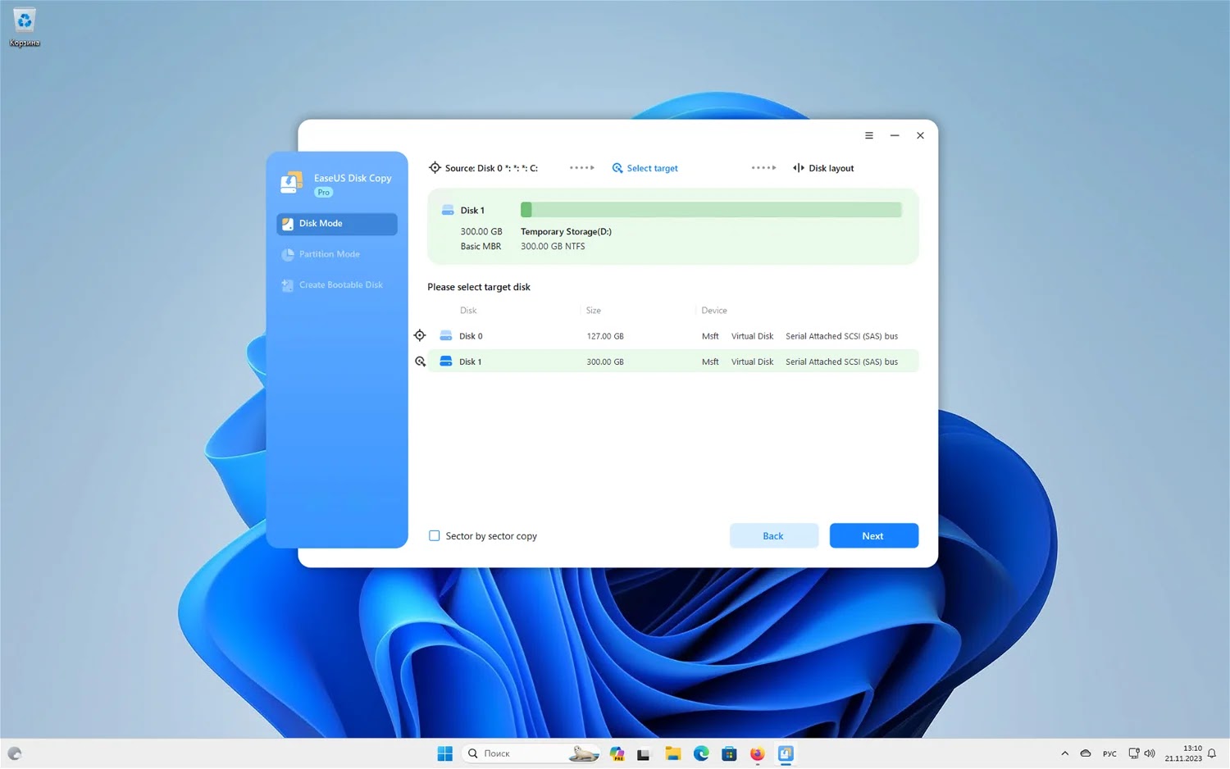Launch Firefox from taskbar
The width and height of the screenshot is (1230, 769).
pyautogui.click(x=757, y=753)
